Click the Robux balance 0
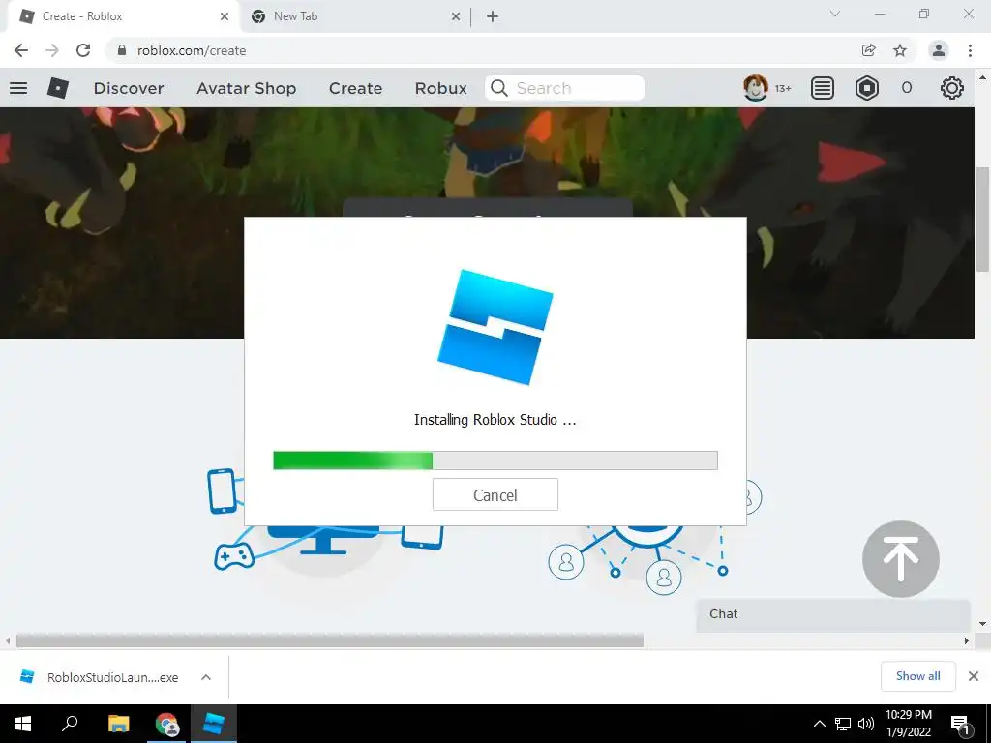 tap(906, 88)
